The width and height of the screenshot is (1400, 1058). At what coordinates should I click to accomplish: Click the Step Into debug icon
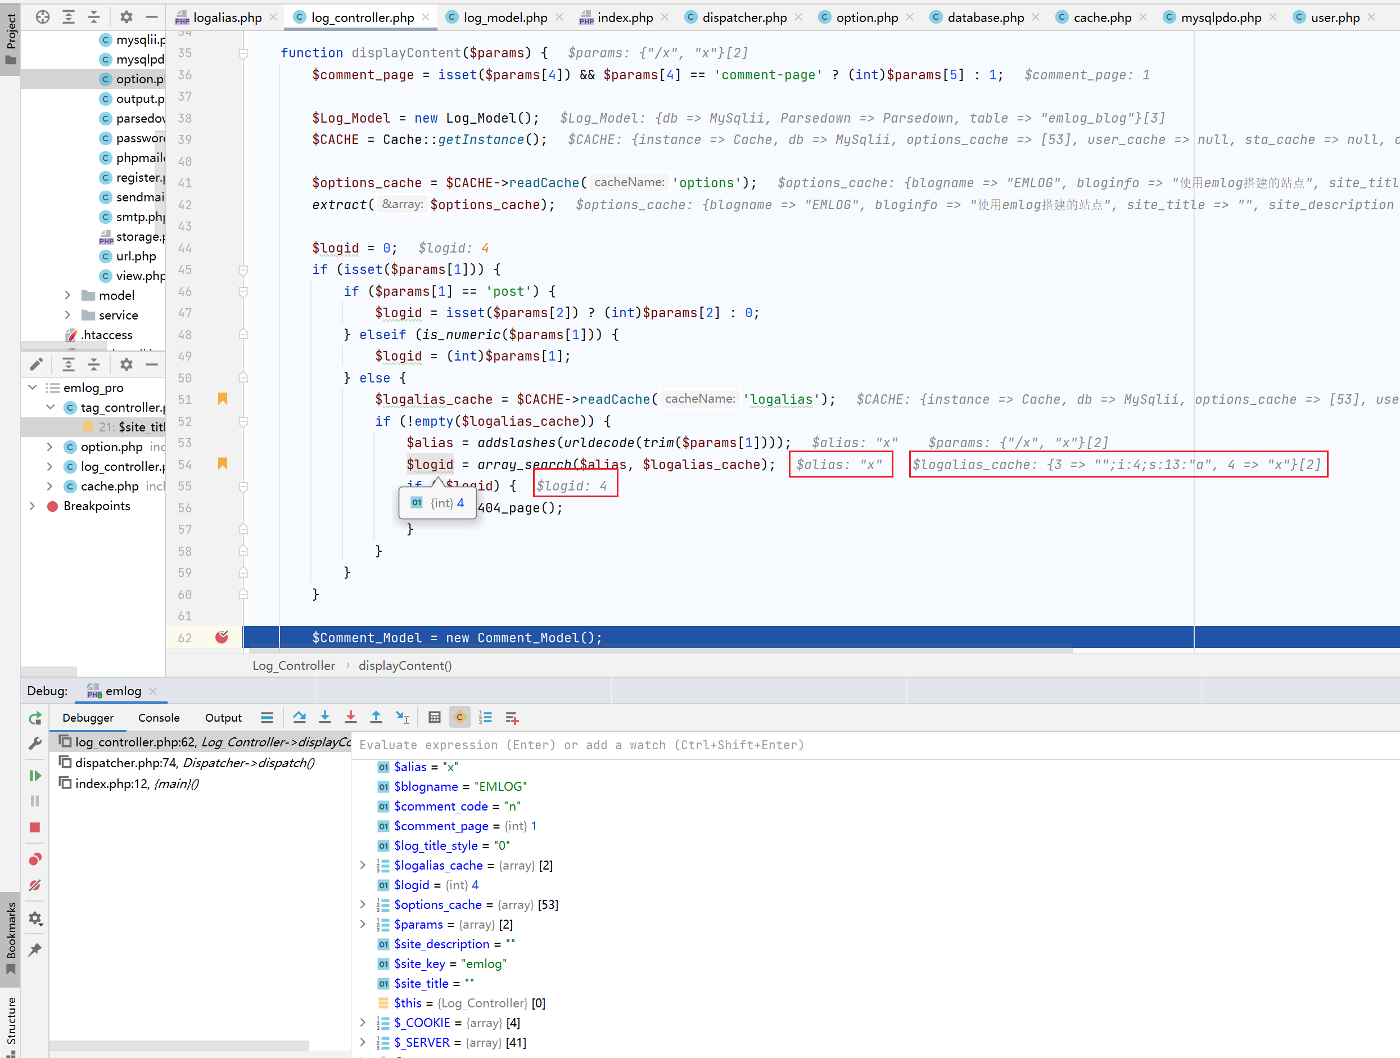point(324,717)
